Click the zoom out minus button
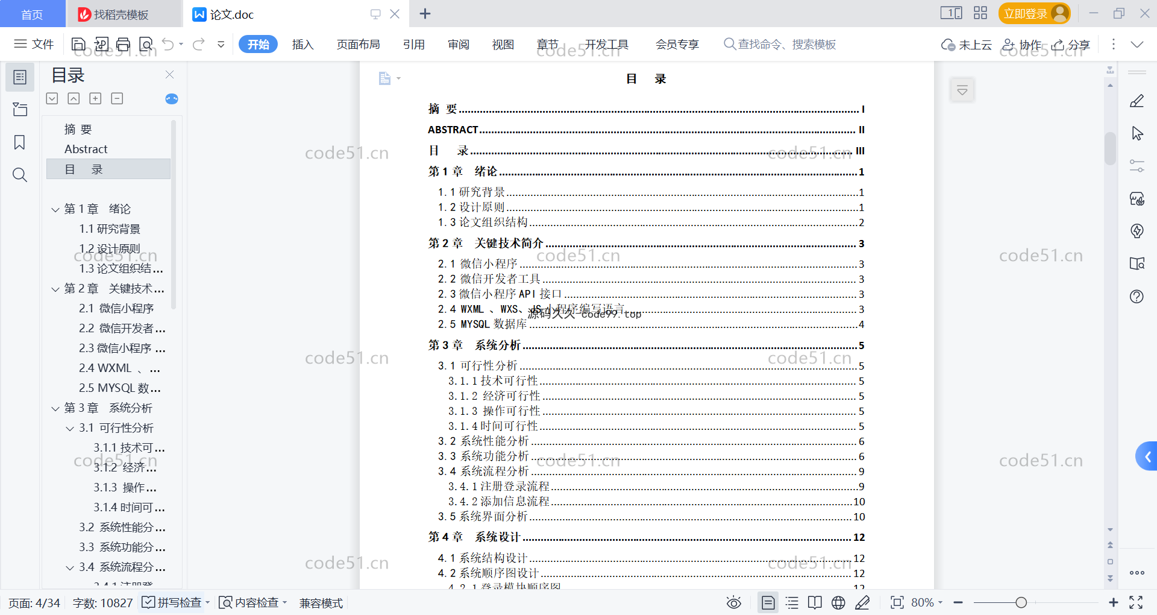Screen dimensions: 1157x615 click(958, 602)
